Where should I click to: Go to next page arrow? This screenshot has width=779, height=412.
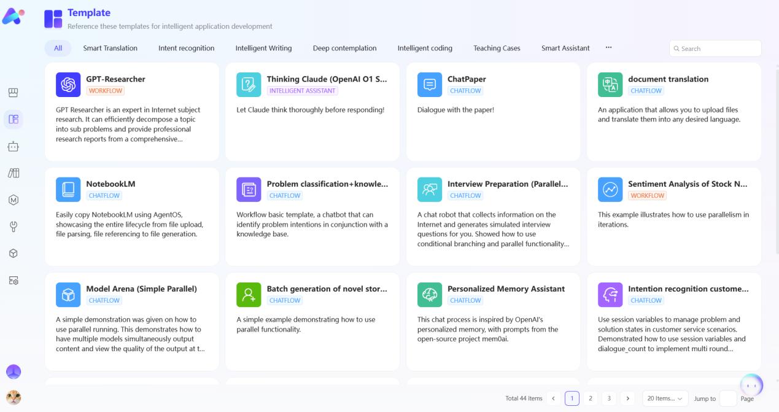click(x=627, y=398)
